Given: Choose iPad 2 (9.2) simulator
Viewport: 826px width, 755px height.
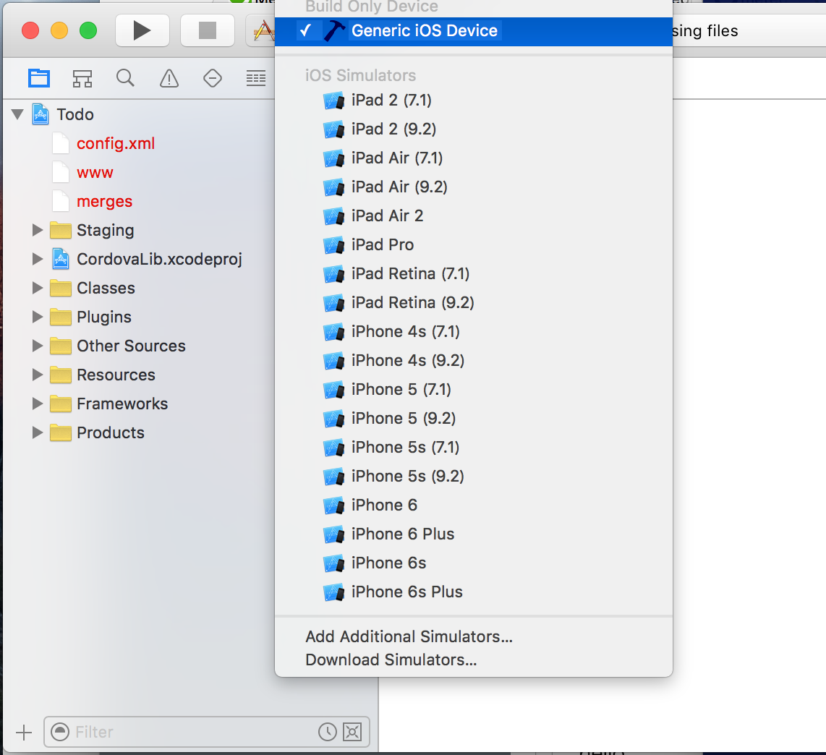Looking at the screenshot, I should point(474,129).
